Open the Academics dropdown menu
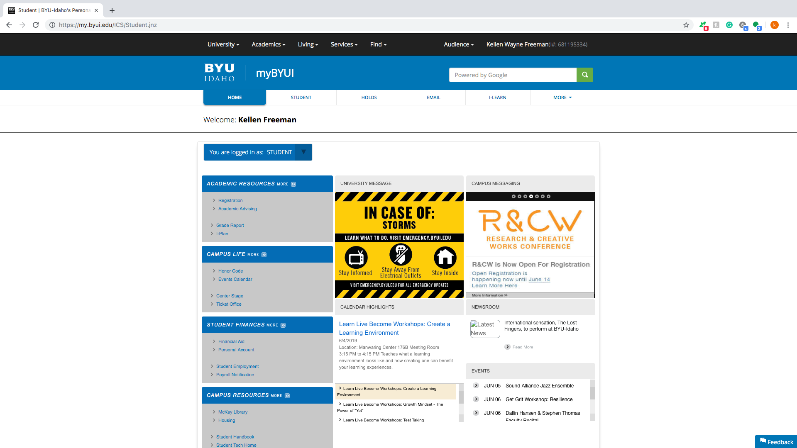 pos(269,44)
